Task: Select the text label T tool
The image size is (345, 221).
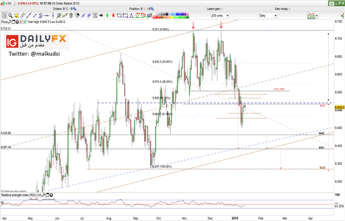Action: pyautogui.click(x=95, y=15)
